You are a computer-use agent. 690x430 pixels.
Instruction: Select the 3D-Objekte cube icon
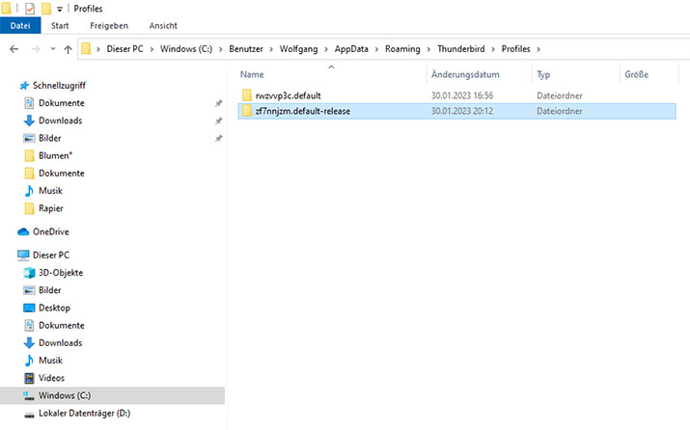click(x=29, y=273)
